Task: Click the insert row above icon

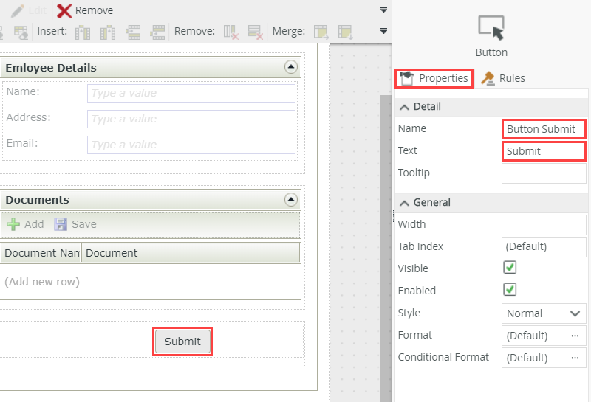Action: 133,32
